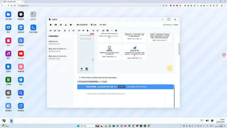
Task: Insert an inline code snippet
Action: [x=79, y=31]
